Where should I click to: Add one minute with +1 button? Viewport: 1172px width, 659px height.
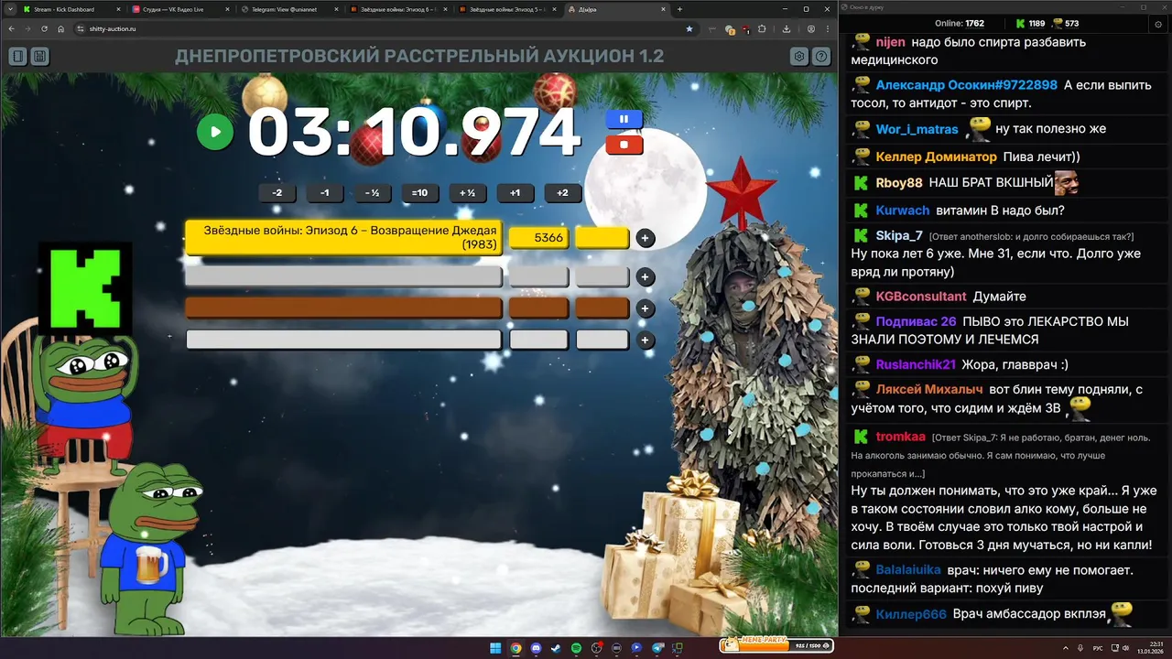pyautogui.click(x=515, y=193)
